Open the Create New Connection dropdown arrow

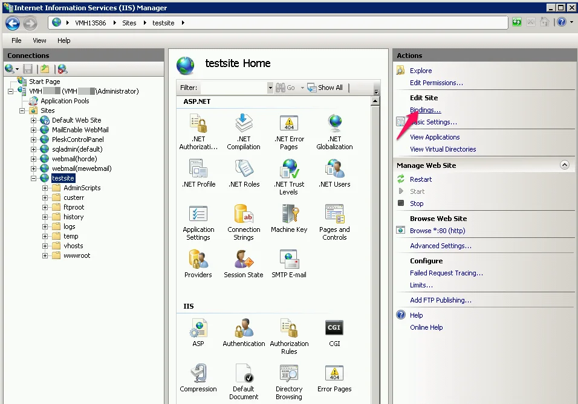[x=18, y=69]
